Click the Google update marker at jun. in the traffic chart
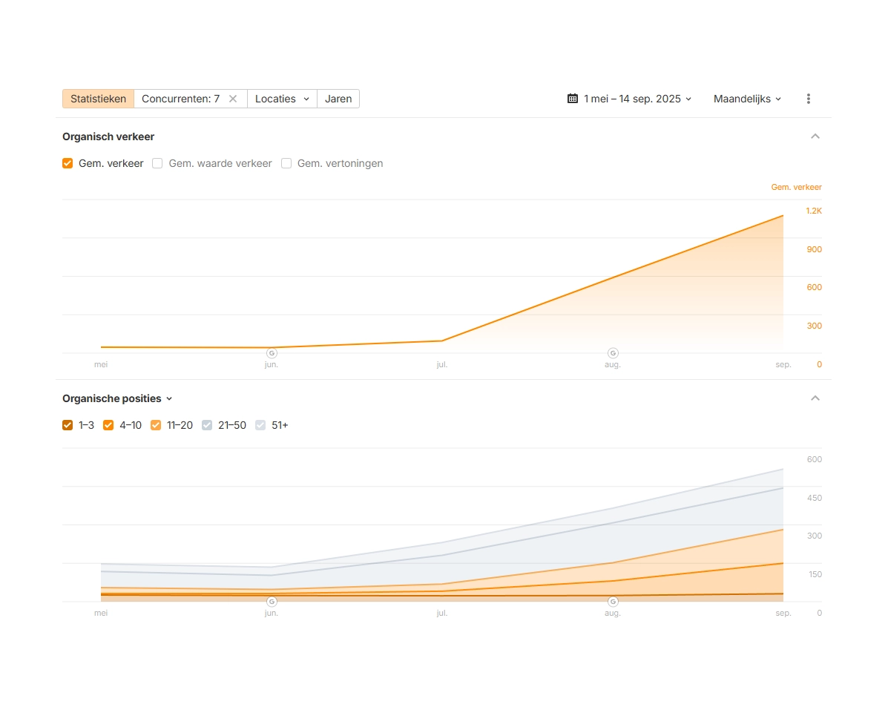This screenshot has height=707, width=888. click(272, 353)
